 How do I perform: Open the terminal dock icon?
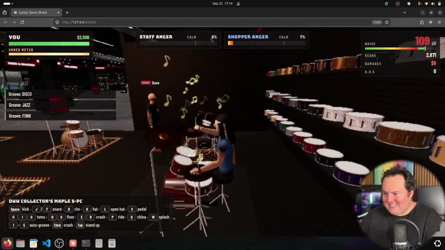[x=86, y=243]
